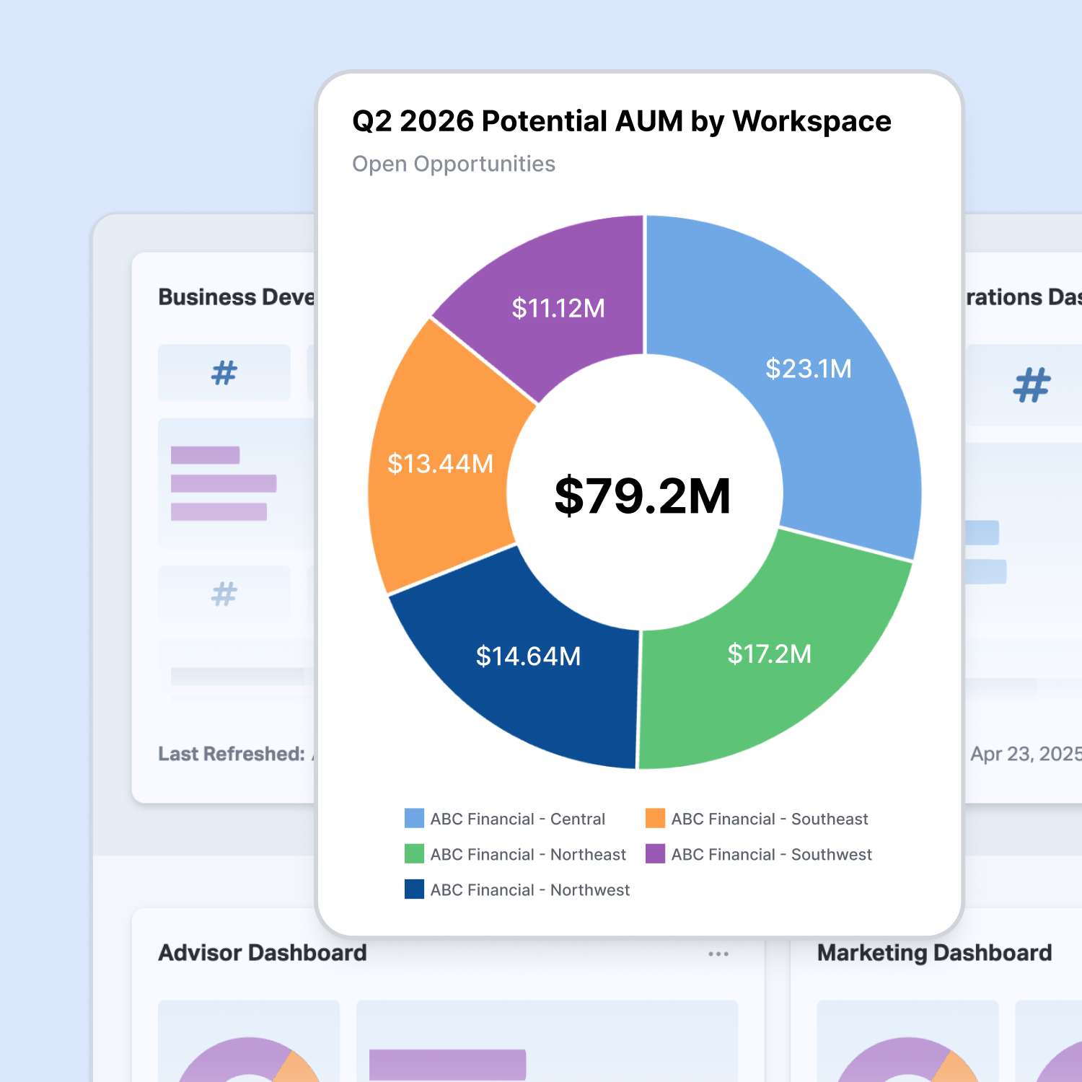
Task: Click the Southwest purple legend swatch
Action: click(x=655, y=853)
